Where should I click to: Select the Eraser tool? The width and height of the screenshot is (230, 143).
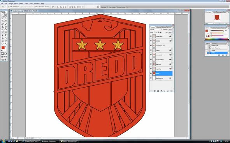2,29
